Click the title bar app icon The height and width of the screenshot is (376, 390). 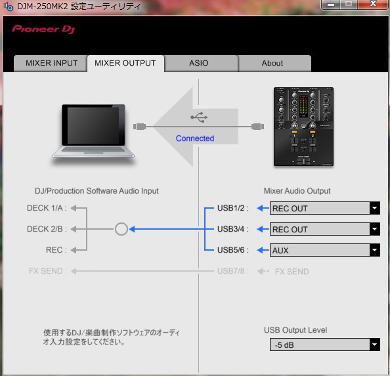click(x=9, y=7)
